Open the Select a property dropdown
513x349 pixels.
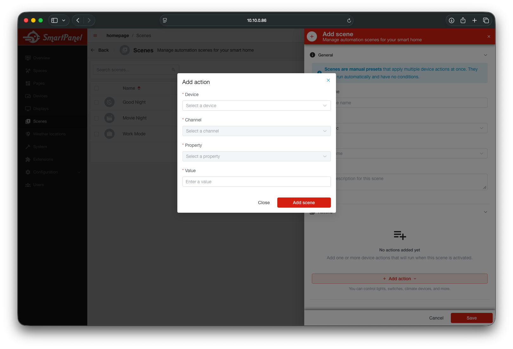(x=256, y=156)
